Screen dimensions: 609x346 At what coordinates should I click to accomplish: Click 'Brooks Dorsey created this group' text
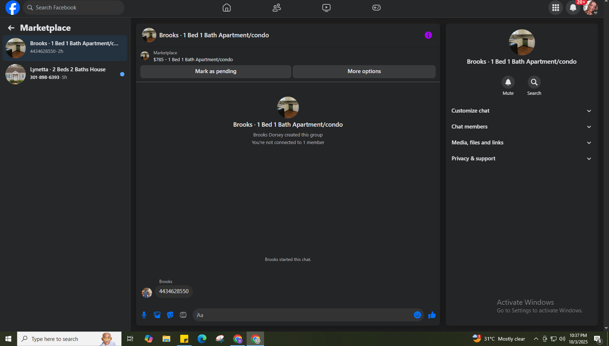click(x=288, y=135)
